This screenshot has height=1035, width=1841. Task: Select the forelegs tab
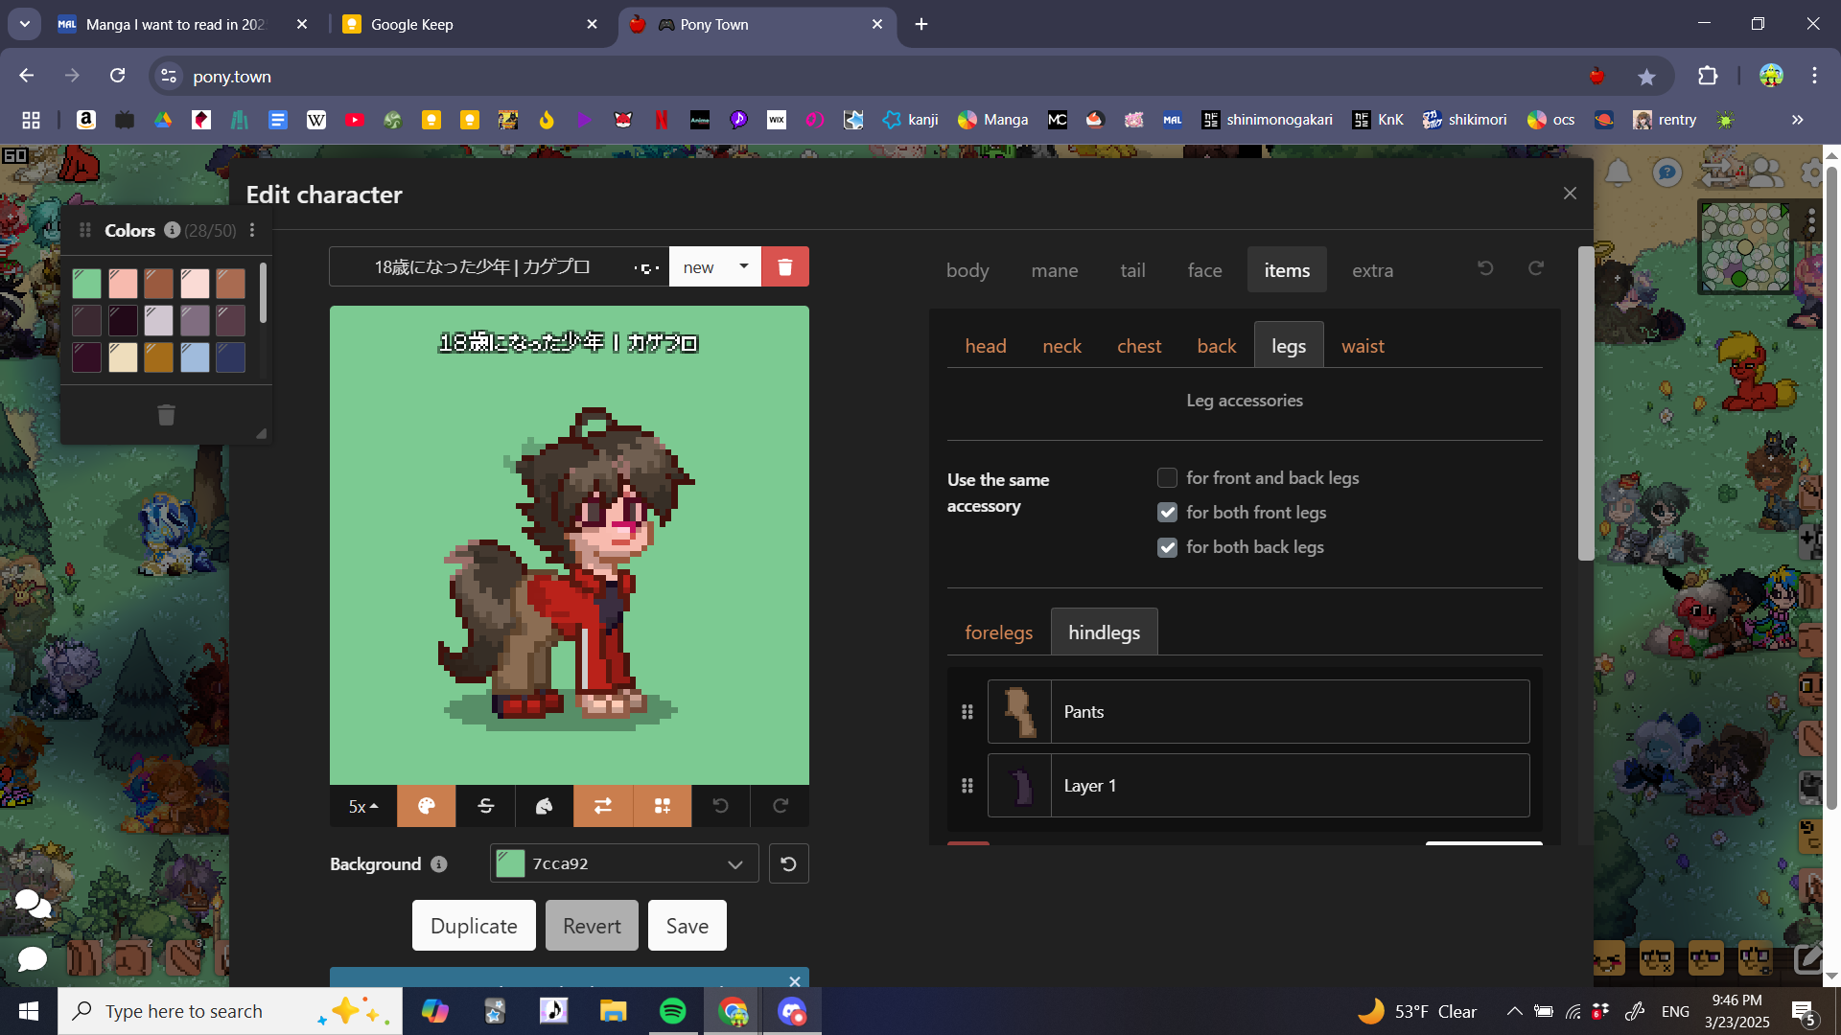(x=998, y=632)
